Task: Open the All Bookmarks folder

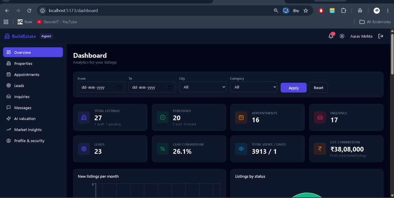Action: [x=375, y=22]
